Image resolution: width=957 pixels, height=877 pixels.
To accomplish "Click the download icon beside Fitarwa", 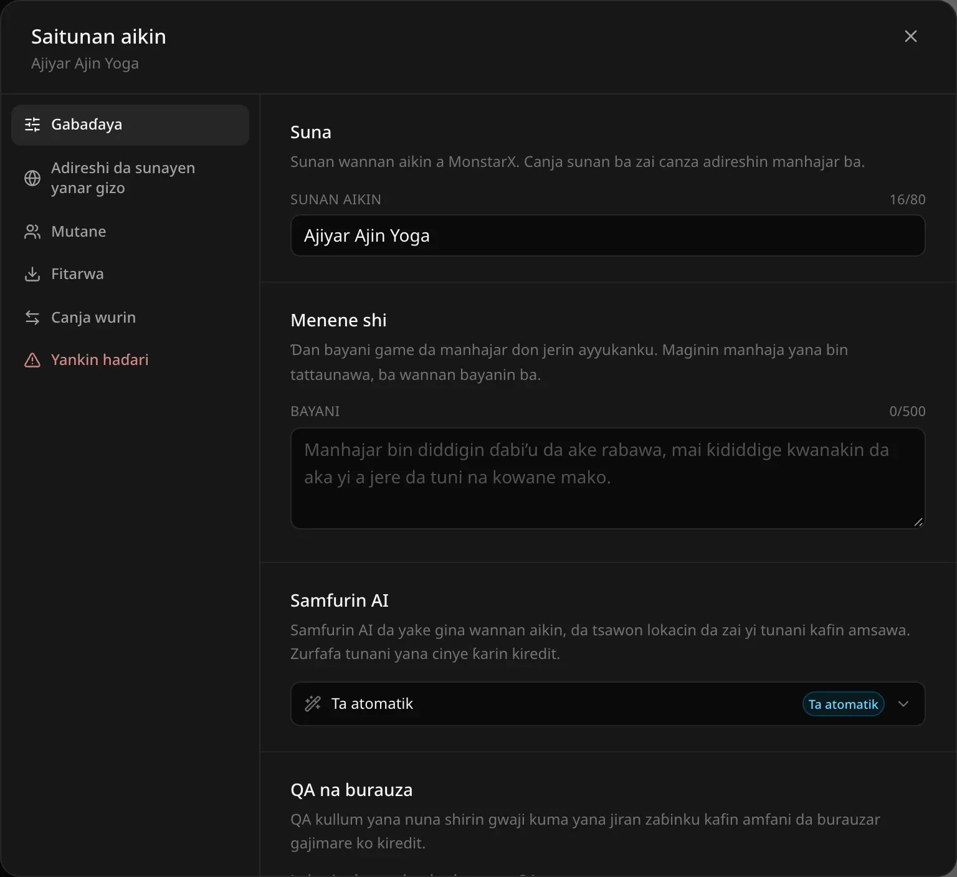I will pyautogui.click(x=32, y=274).
